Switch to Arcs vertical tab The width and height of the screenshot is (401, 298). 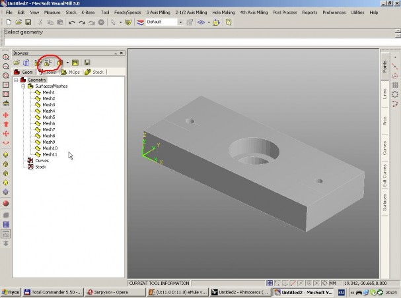(x=385, y=121)
